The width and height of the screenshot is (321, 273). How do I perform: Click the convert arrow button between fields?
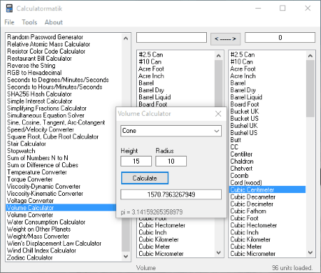225,39
